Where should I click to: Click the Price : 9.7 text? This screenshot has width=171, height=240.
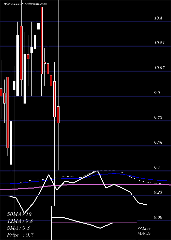click(20, 235)
